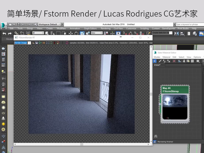204x153 pixels.
Task: Click the save render image icon
Action: [x=36, y=43]
